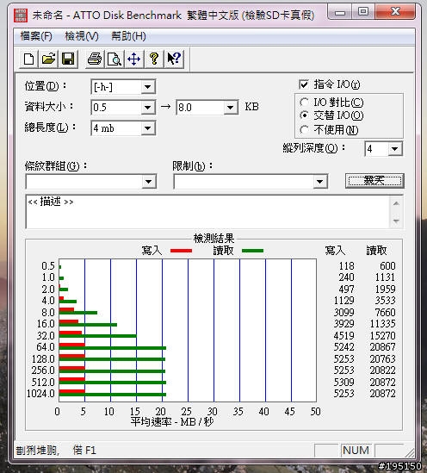The height and width of the screenshot is (473, 427).
Task: Maximize the ATTO Disk Benchmark window
Action: coord(362,12)
